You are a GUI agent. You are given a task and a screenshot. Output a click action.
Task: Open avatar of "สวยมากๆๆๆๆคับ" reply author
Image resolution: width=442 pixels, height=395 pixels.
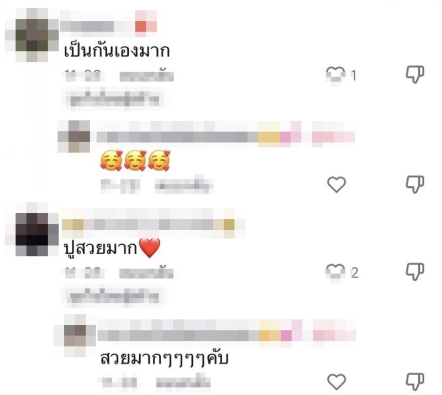[x=75, y=335]
